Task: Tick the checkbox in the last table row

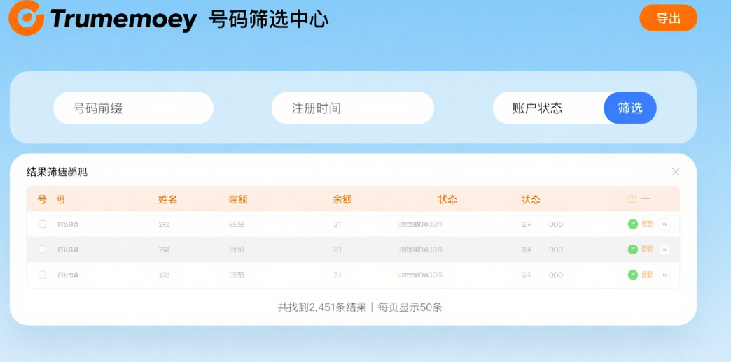Action: [42, 275]
